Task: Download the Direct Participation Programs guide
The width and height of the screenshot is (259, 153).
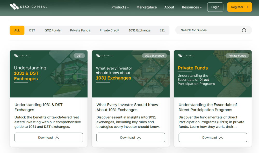Action: point(213,137)
